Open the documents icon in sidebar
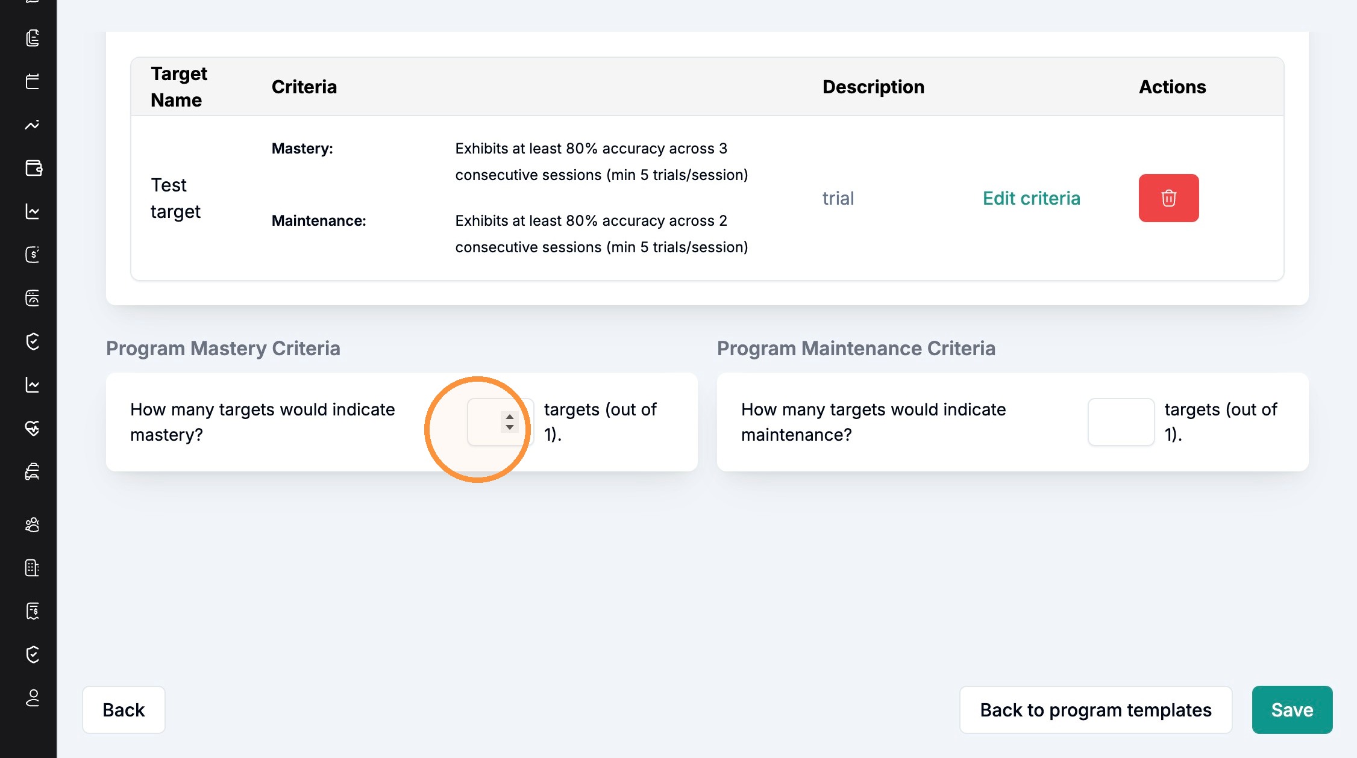 (x=33, y=38)
